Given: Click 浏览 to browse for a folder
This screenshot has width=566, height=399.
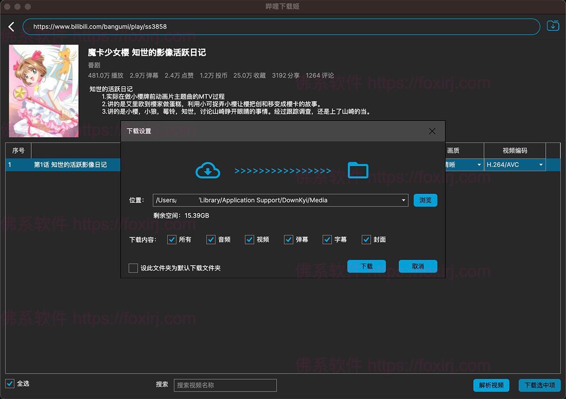Looking at the screenshot, I should (425, 200).
